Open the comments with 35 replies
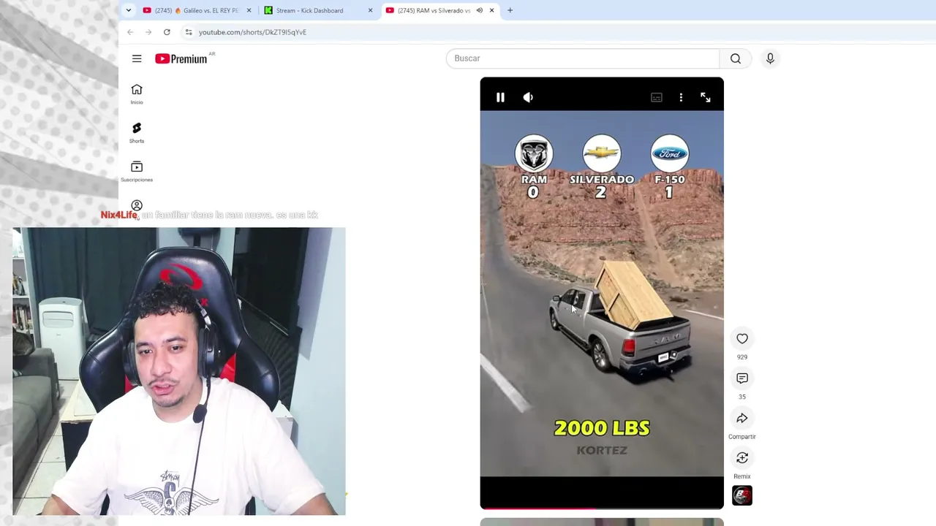 (742, 378)
